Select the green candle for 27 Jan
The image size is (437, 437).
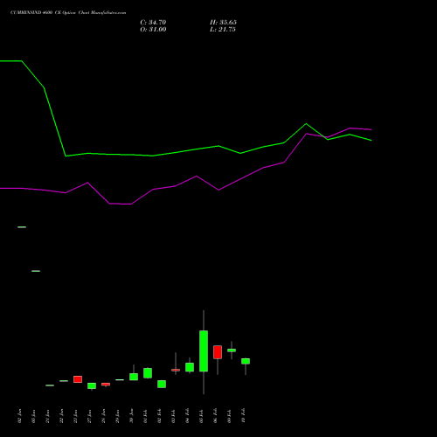point(92,385)
